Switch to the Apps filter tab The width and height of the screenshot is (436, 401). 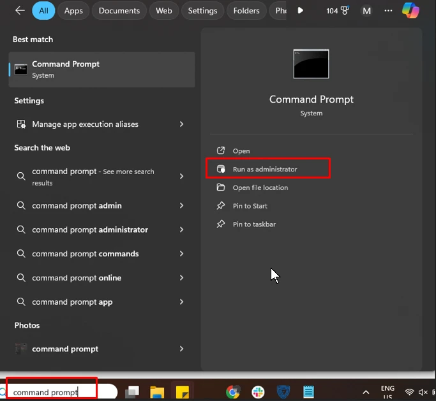point(73,11)
